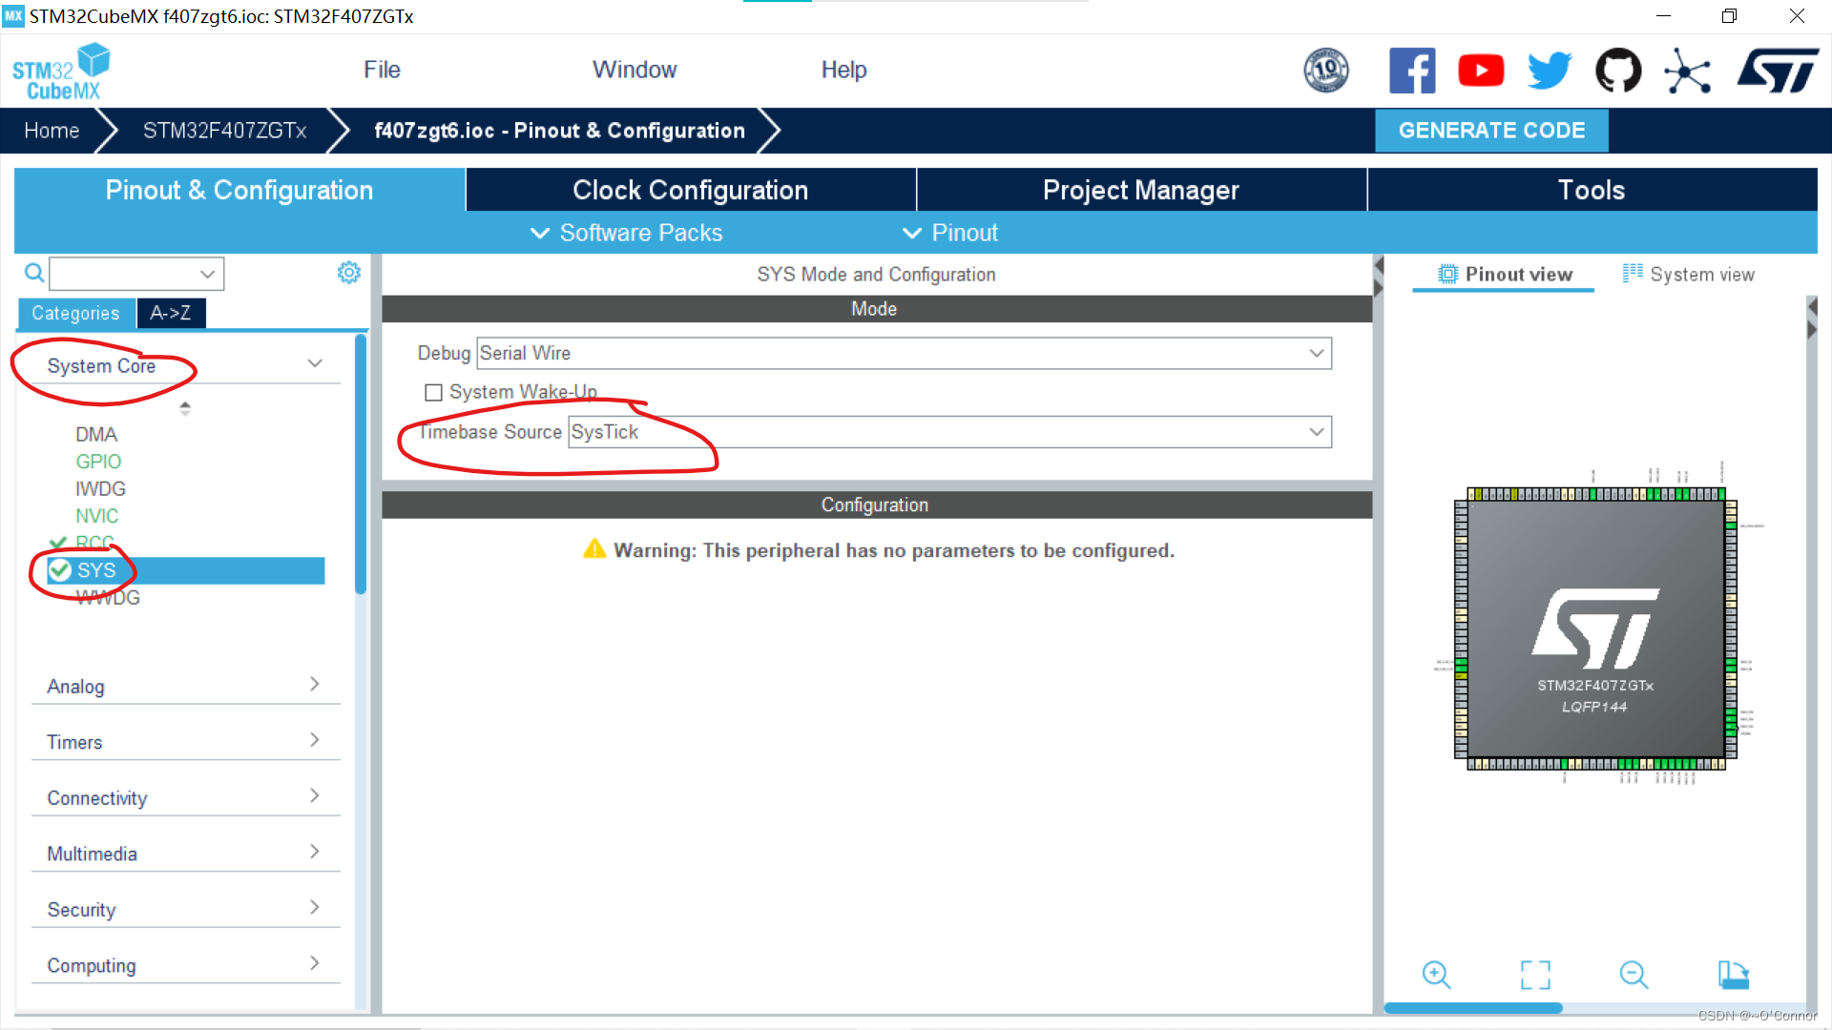Click the export pinout icon
The height and width of the screenshot is (1030, 1832).
1733,975
